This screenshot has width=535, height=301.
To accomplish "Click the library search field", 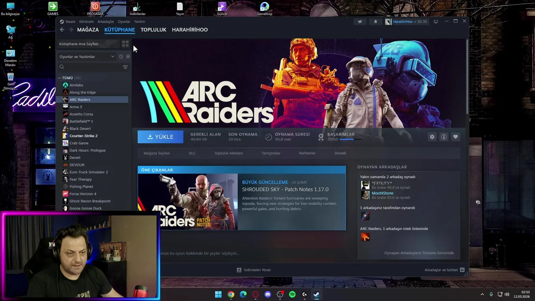I will point(93,67).
